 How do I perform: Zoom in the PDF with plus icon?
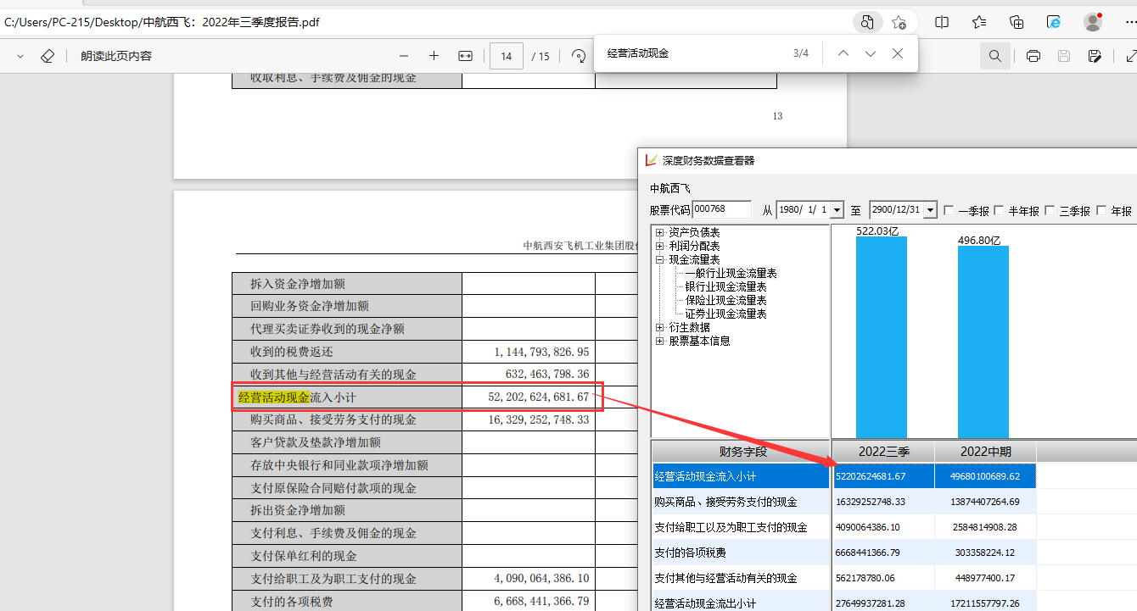(434, 56)
